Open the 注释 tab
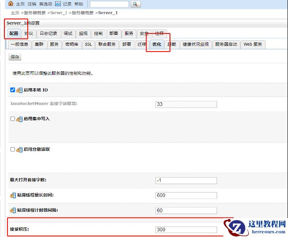Image resolution: width=288 pixels, height=237 pixels. pyautogui.click(x=159, y=33)
